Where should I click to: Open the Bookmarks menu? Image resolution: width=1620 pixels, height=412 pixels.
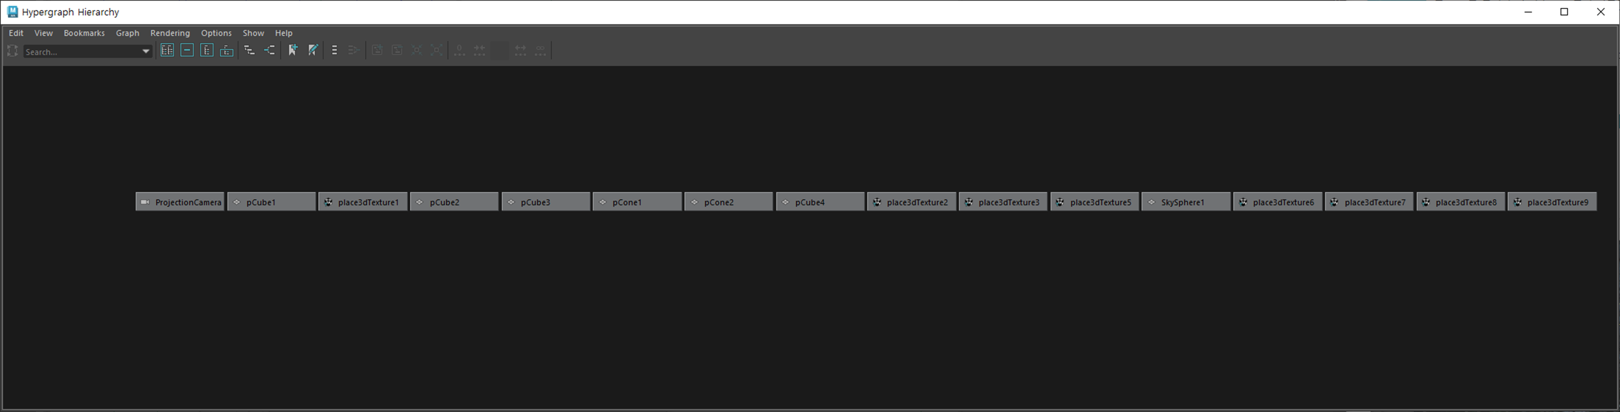click(x=84, y=33)
